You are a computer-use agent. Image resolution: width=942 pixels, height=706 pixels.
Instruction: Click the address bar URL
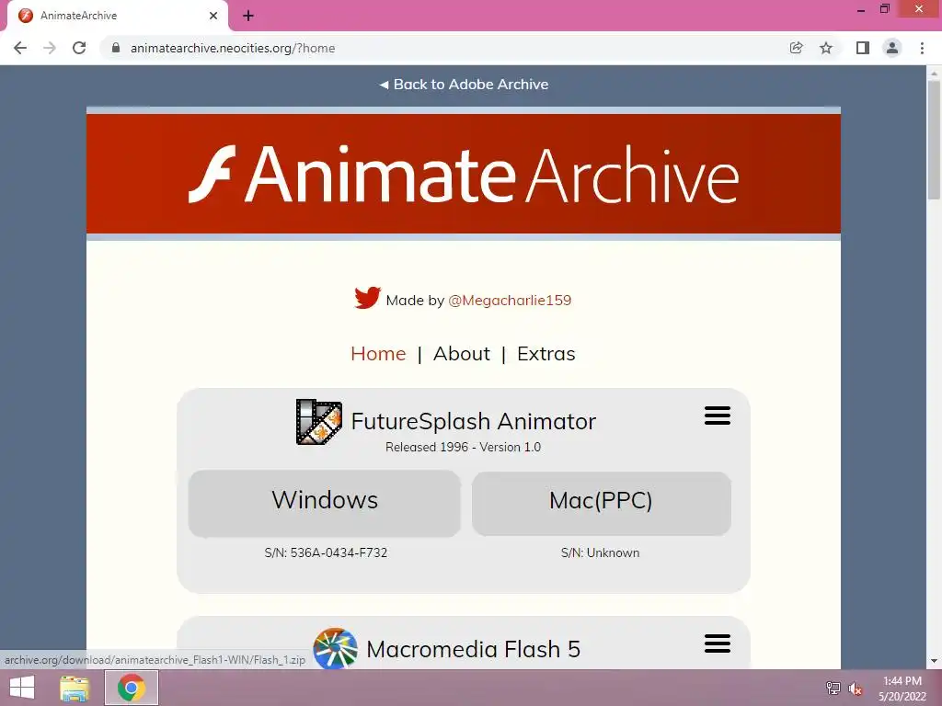click(x=233, y=48)
